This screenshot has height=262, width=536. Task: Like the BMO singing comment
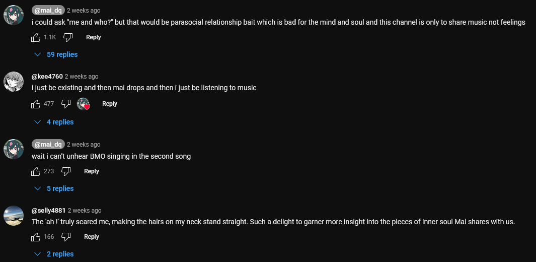pos(36,171)
